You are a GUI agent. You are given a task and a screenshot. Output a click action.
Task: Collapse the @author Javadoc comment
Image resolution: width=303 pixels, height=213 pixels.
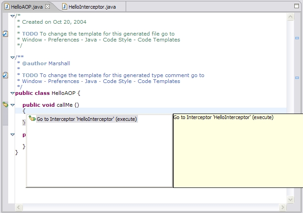pyautogui.click(x=13, y=57)
